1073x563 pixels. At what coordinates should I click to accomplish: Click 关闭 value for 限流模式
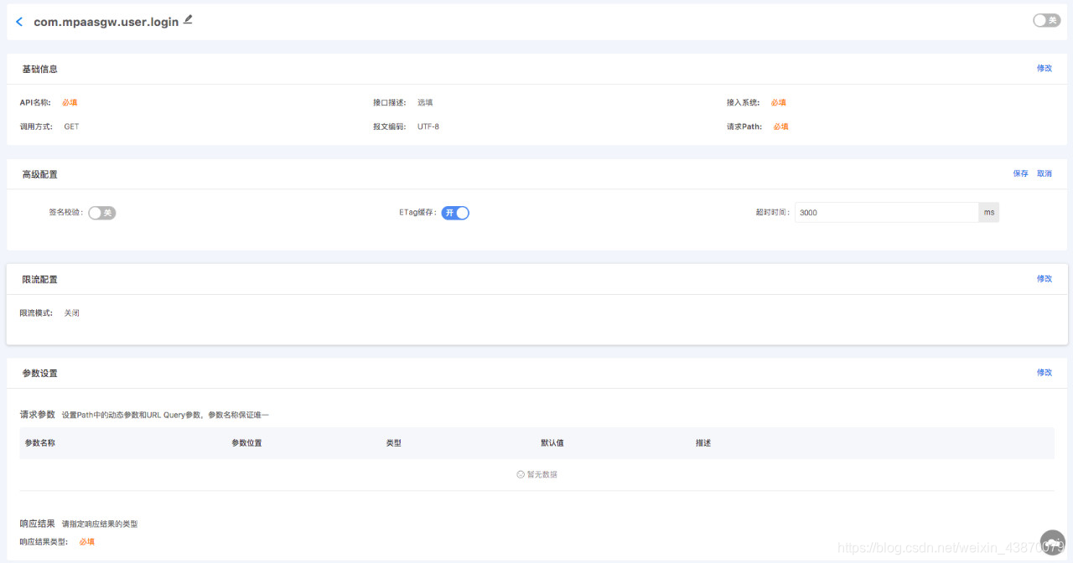coord(72,313)
